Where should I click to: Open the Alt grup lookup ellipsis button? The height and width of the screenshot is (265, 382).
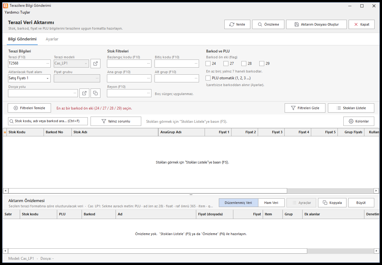coord(196,78)
